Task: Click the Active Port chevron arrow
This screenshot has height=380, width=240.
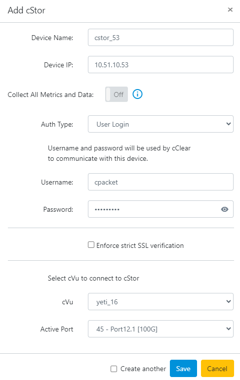Action: point(228,329)
